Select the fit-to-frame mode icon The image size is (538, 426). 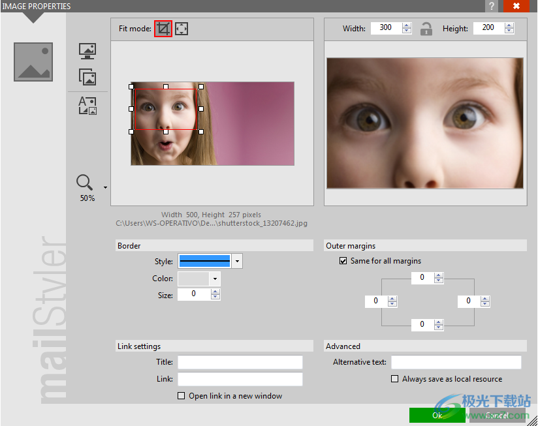click(182, 29)
